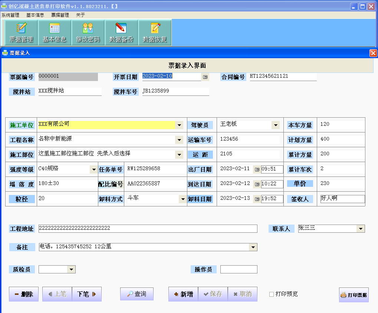This screenshot has height=313, width=378.
Task: Open the 系统管理 menu
Action: pos(10,15)
